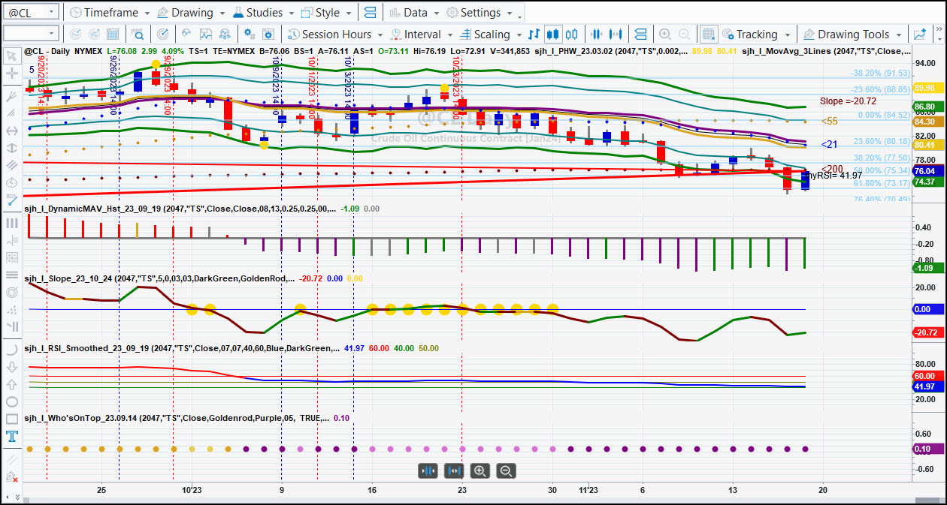Zoom in using chart bottom magnifier button

pyautogui.click(x=480, y=471)
